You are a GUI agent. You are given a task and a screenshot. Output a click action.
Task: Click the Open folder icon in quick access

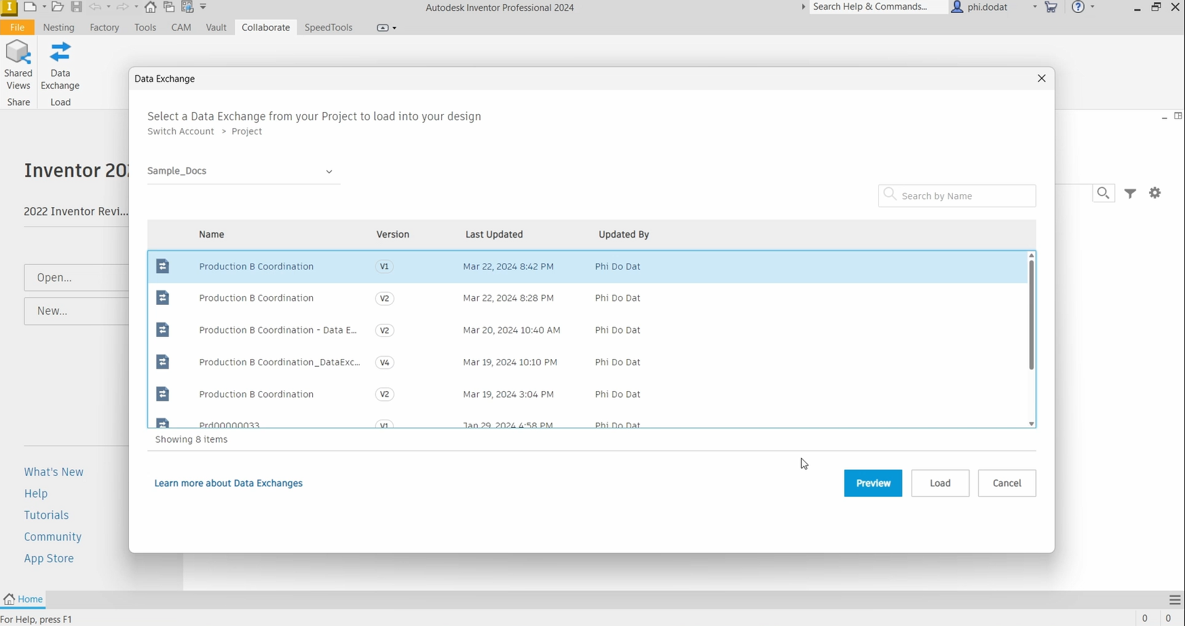58,7
